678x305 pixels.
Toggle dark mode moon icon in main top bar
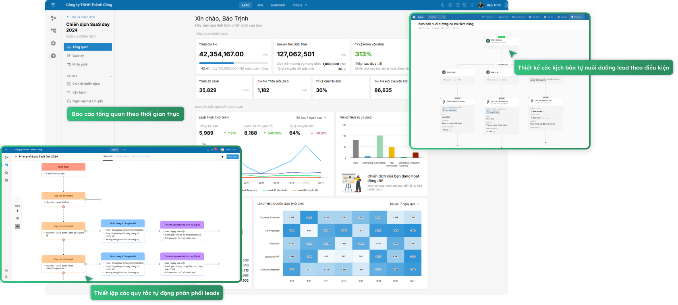click(x=443, y=5)
